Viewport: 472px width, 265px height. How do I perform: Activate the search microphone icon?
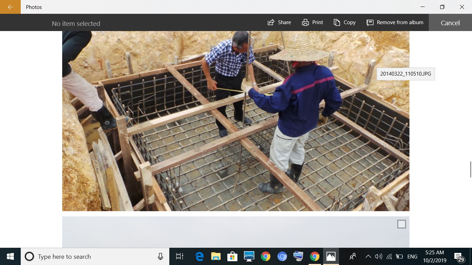point(160,256)
